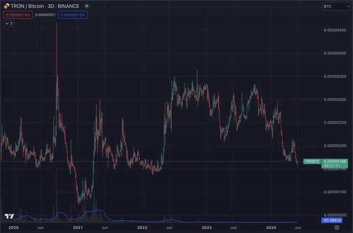The height and width of the screenshot is (233, 353).
Task: Click the 0.00000100 price axis label
Action: coord(335,192)
